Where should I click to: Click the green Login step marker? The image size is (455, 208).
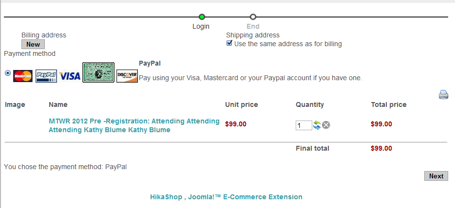(202, 17)
